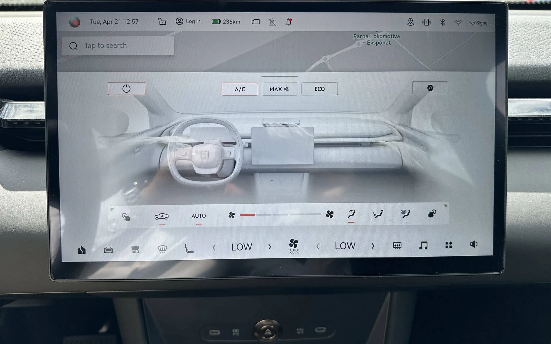Open the app grid launcher

click(449, 245)
